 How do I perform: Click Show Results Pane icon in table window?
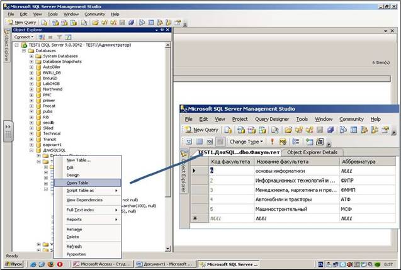220,142
